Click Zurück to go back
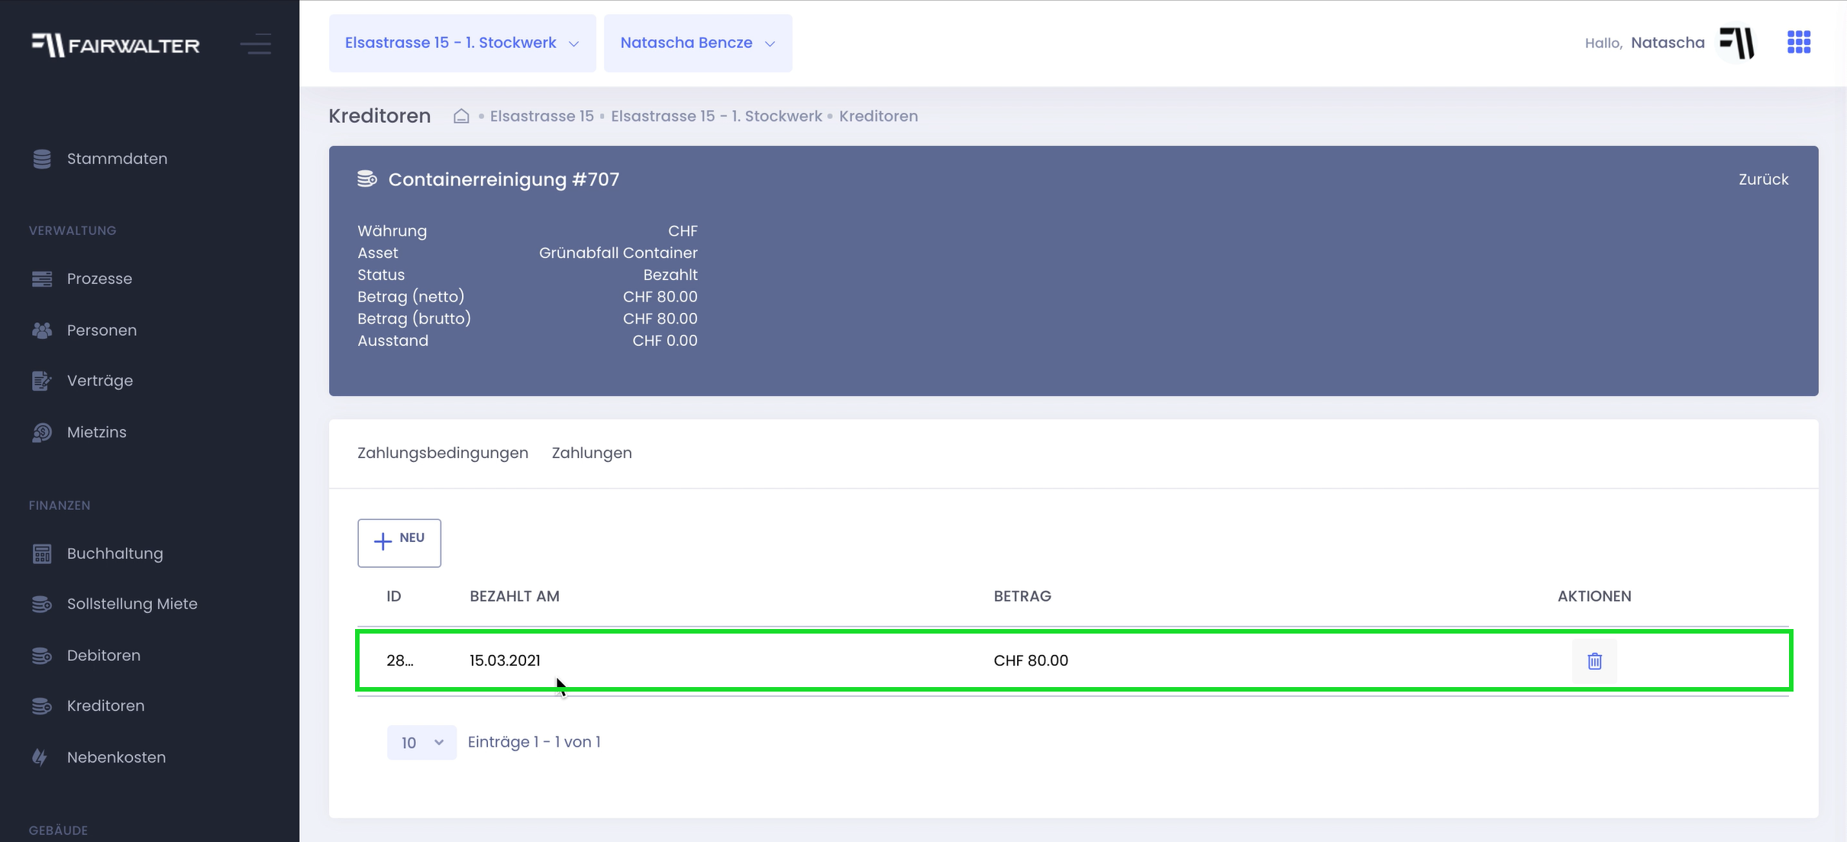Image resolution: width=1847 pixels, height=842 pixels. point(1763,179)
